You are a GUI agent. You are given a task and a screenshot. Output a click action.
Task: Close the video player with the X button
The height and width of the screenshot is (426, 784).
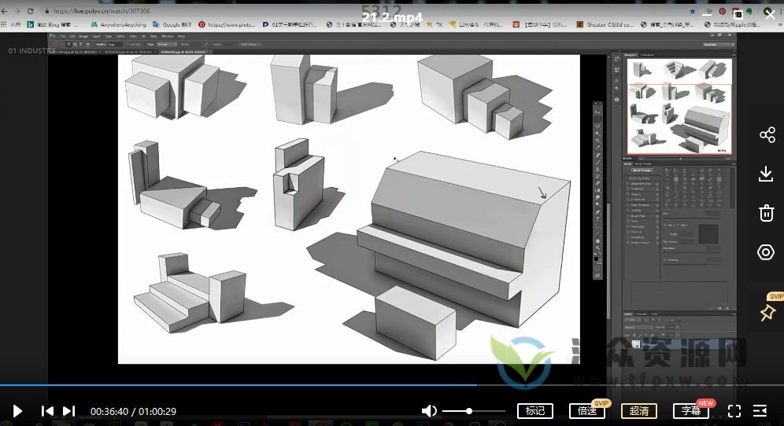769,13
